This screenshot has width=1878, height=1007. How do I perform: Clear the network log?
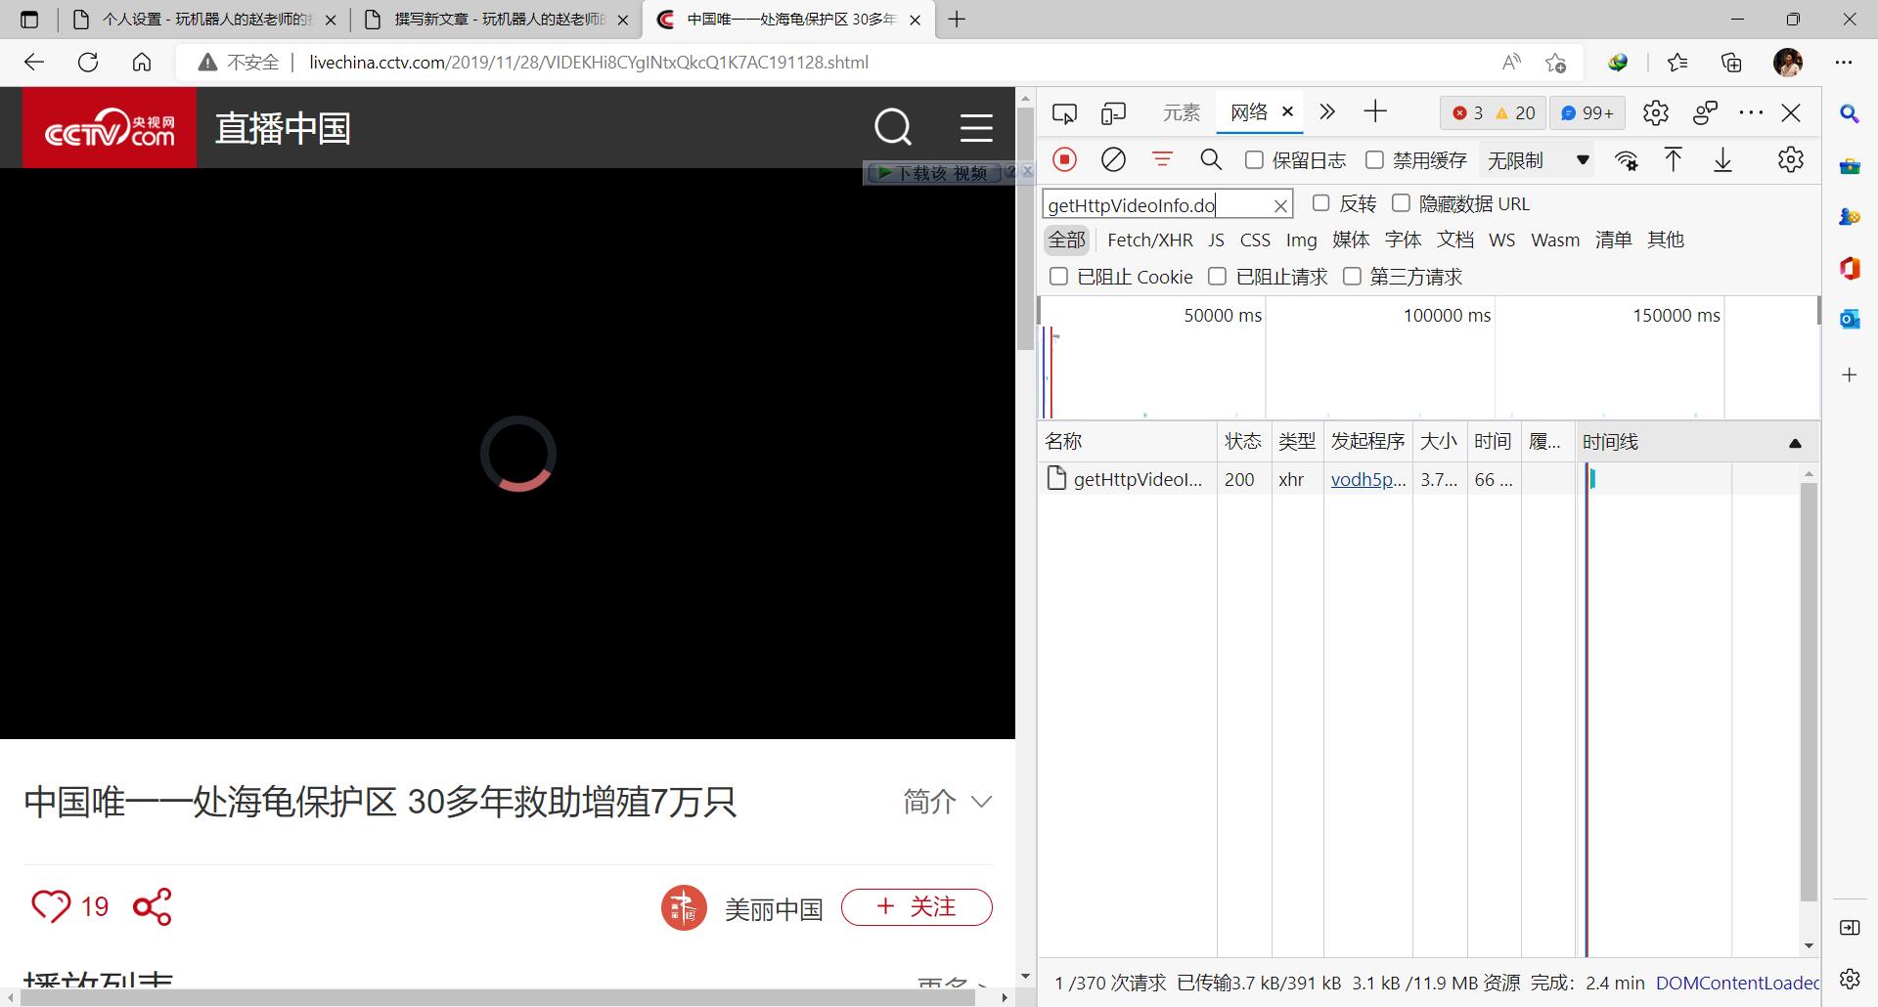coord(1113,159)
